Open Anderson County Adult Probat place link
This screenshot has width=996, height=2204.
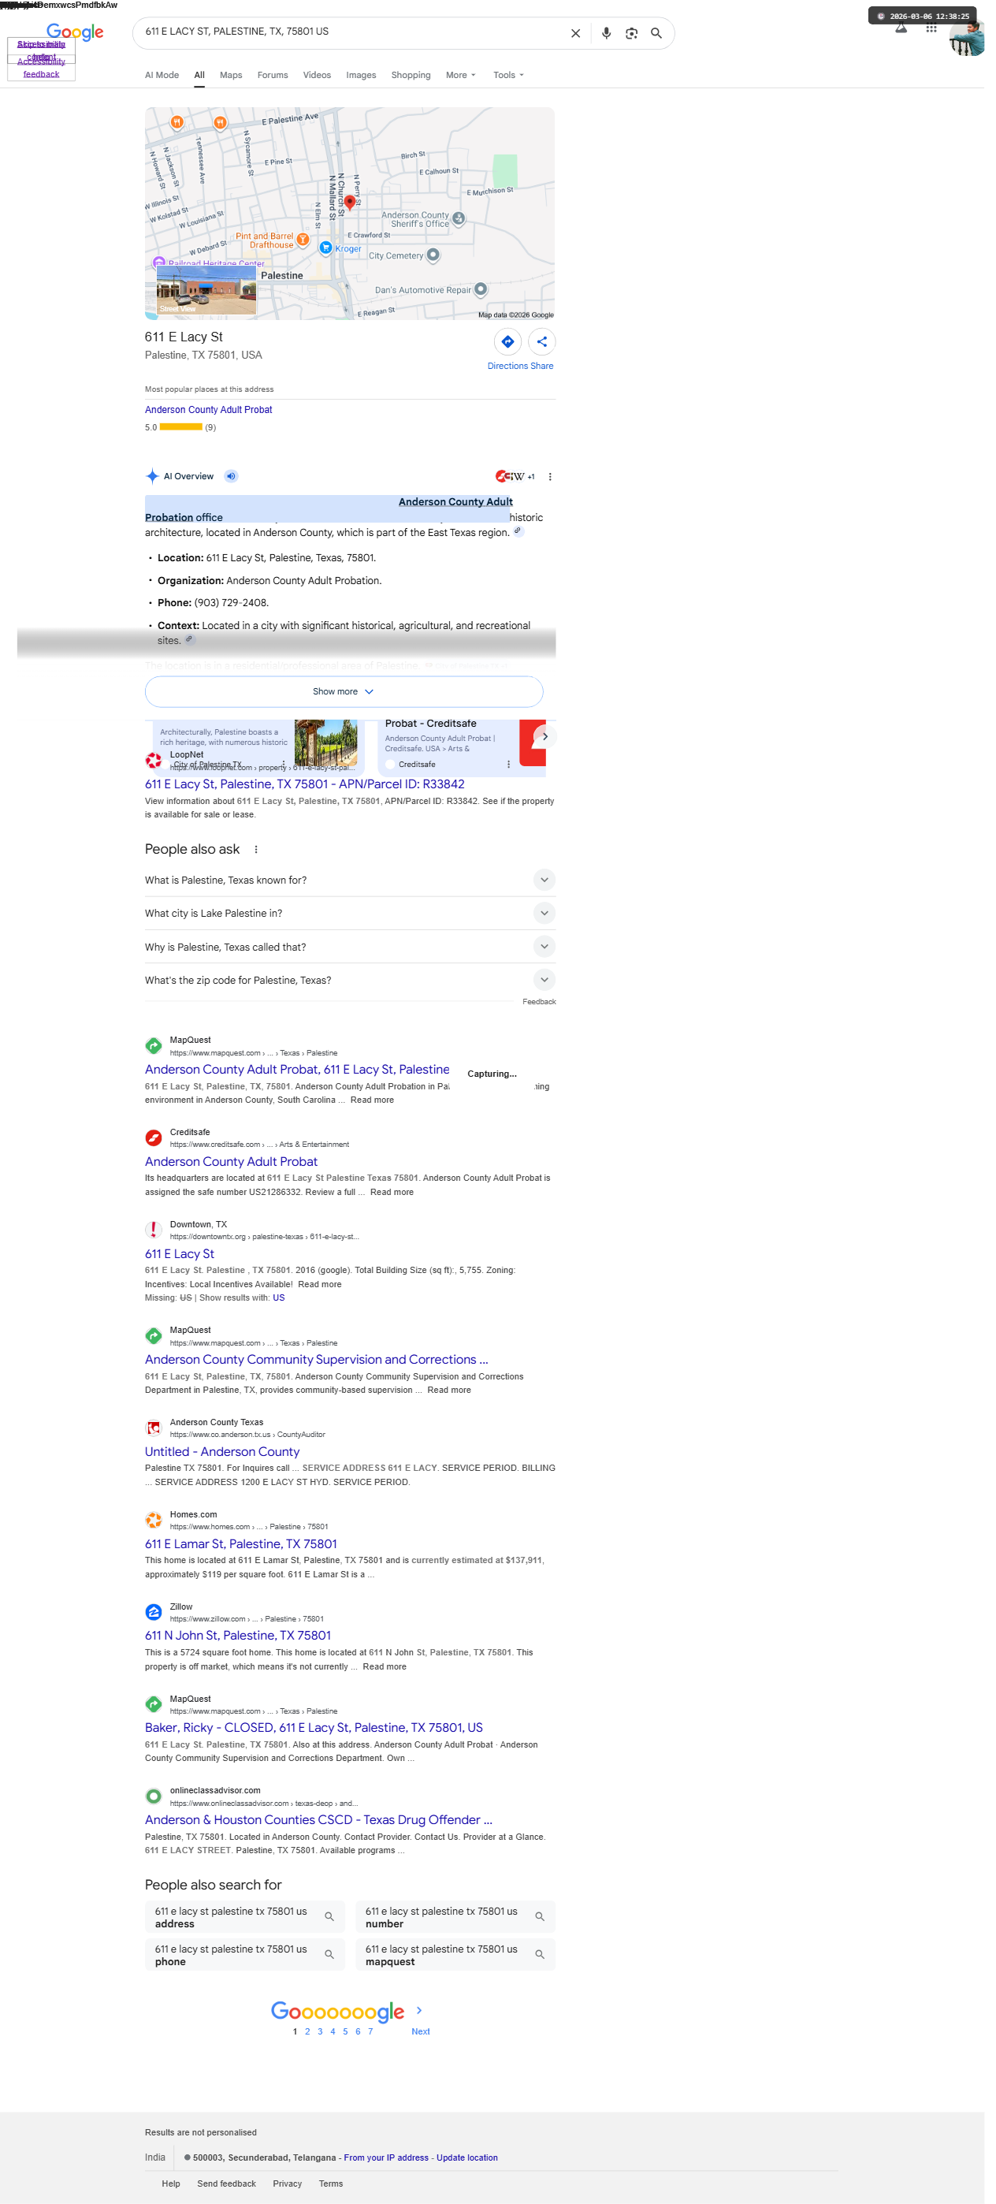click(209, 410)
